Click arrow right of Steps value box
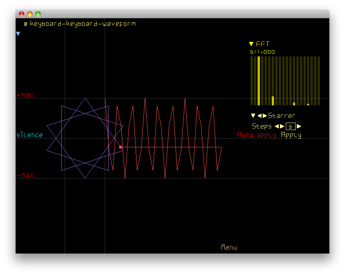345x275 pixels. click(299, 126)
